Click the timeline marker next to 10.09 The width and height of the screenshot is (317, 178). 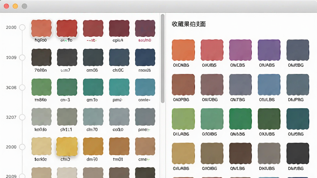(22, 57)
